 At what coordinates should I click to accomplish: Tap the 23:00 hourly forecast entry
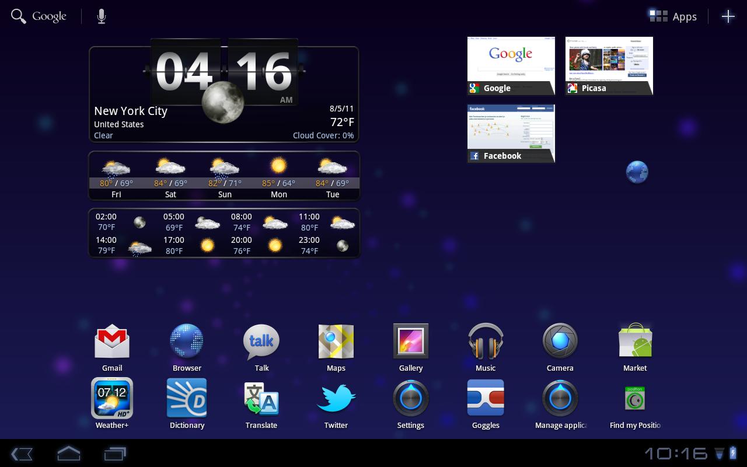coord(324,245)
